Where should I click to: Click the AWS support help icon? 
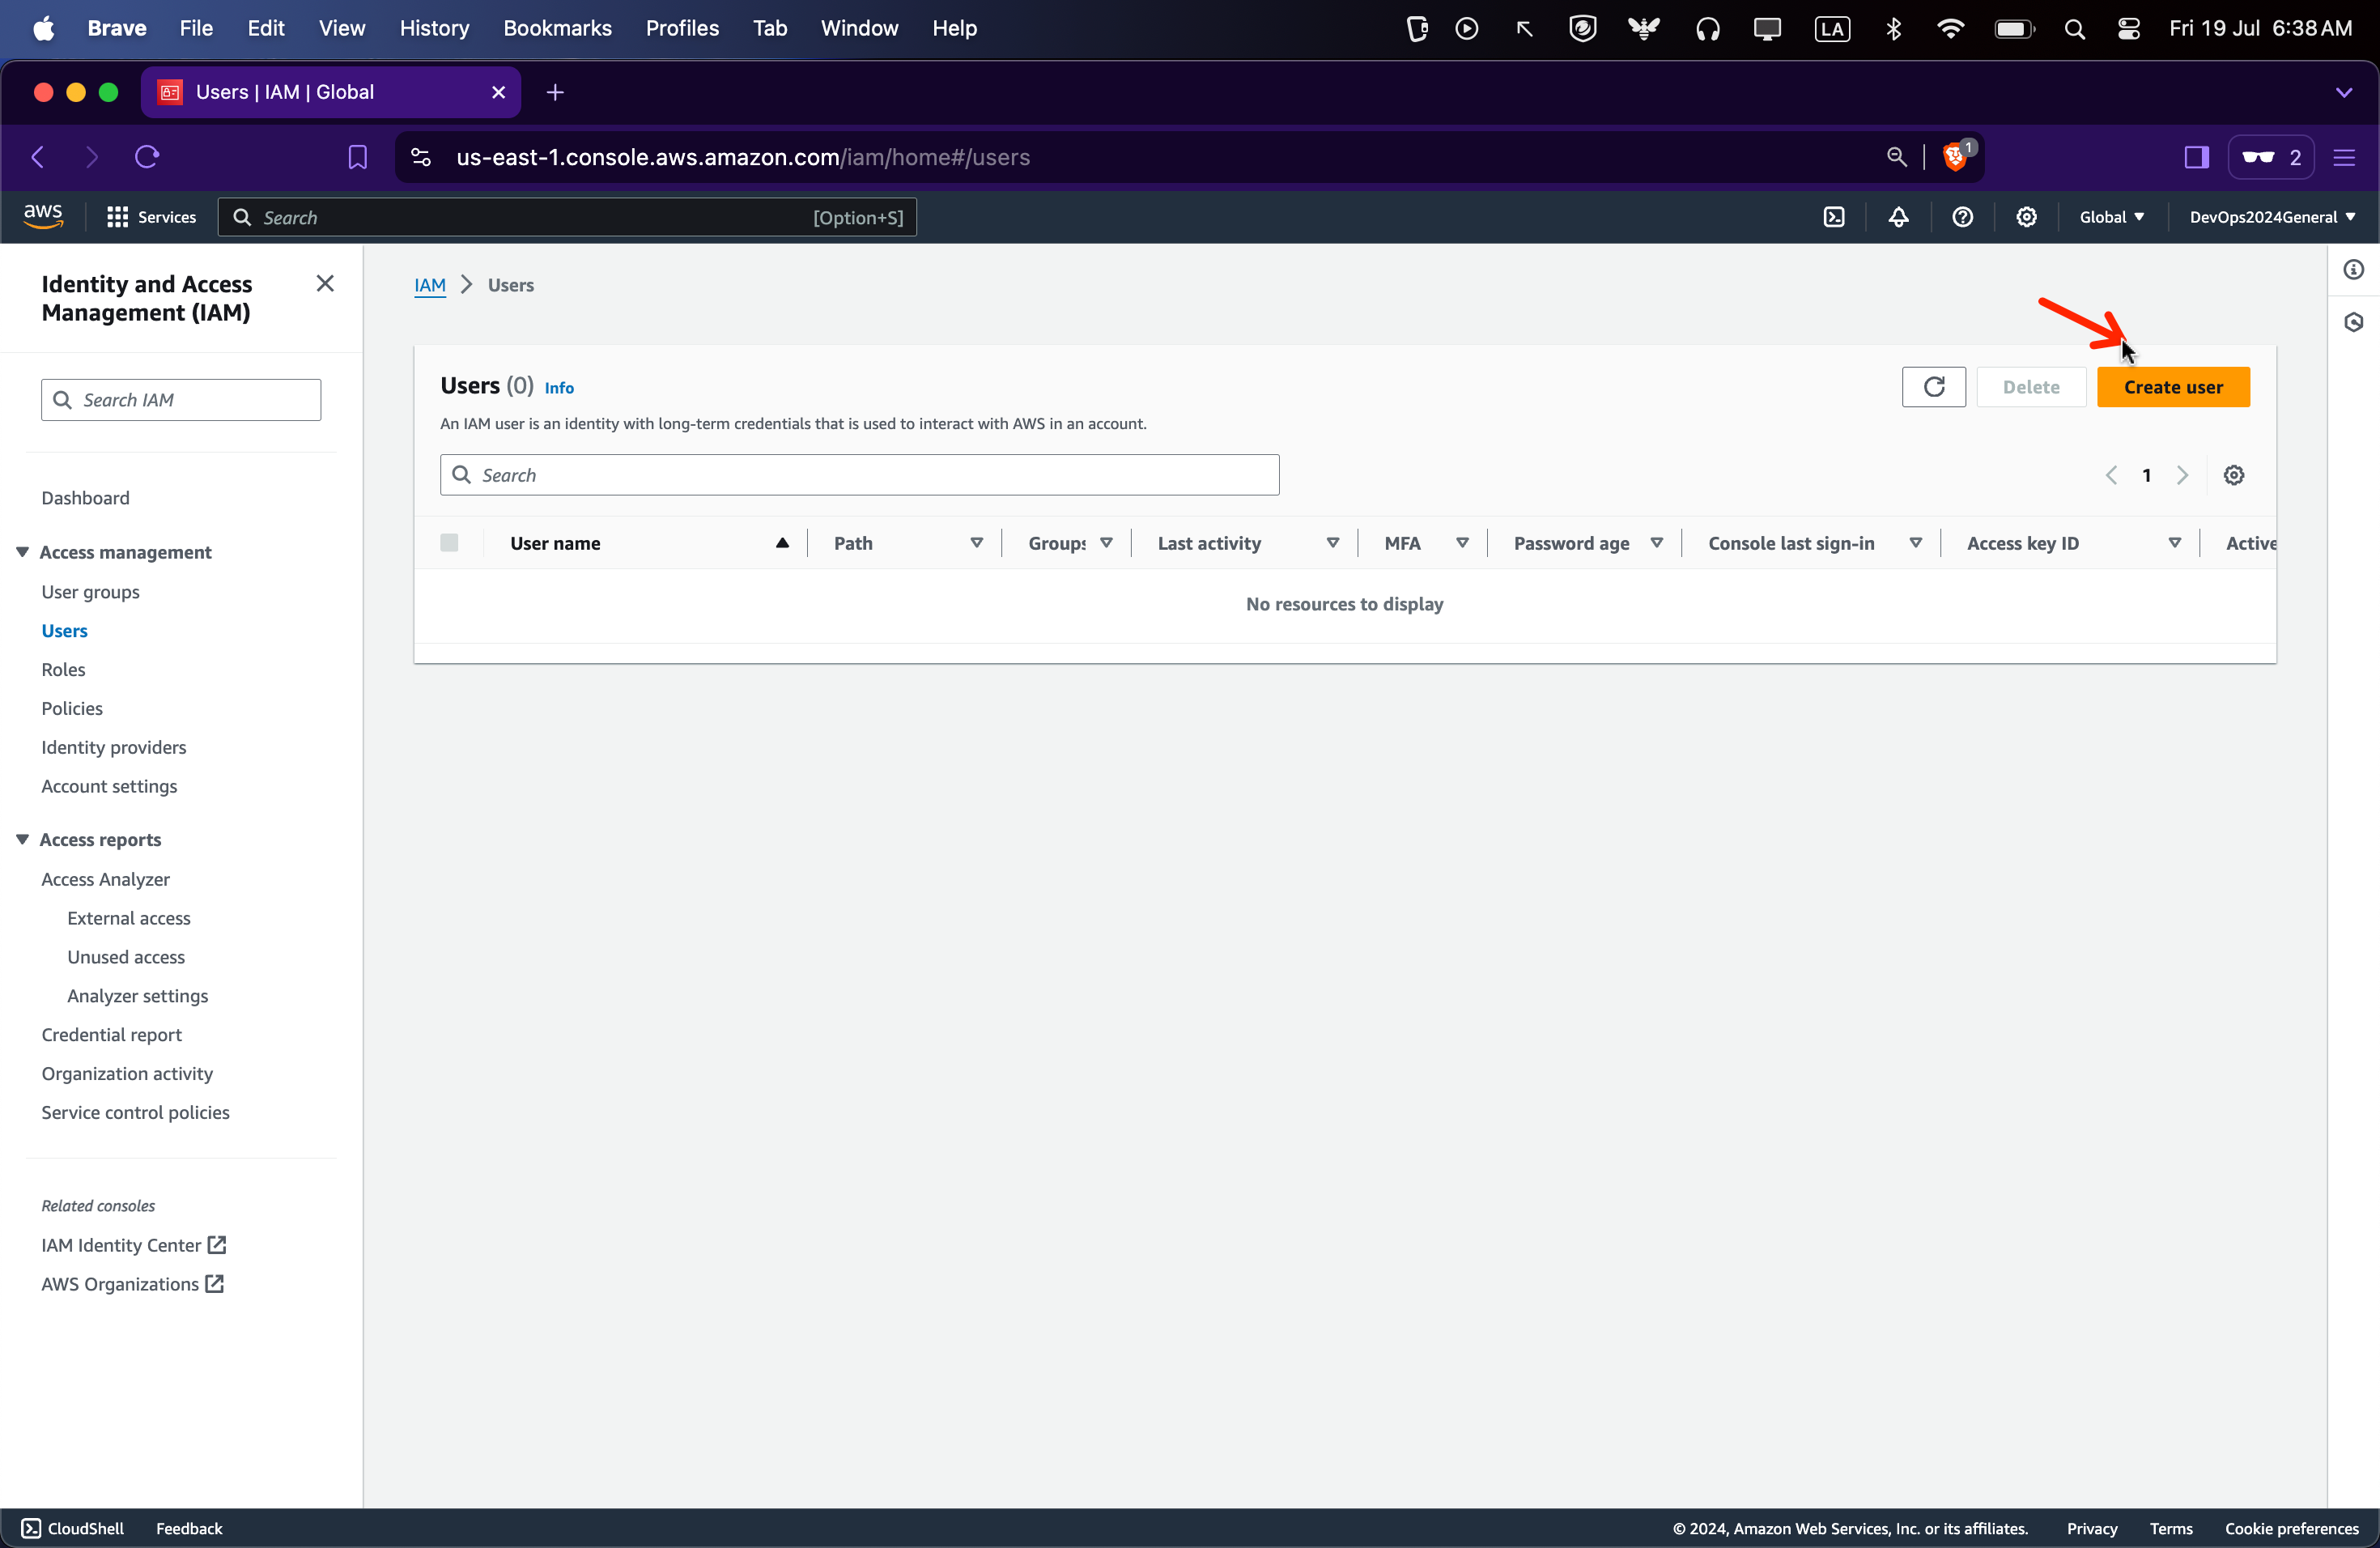coord(1962,217)
